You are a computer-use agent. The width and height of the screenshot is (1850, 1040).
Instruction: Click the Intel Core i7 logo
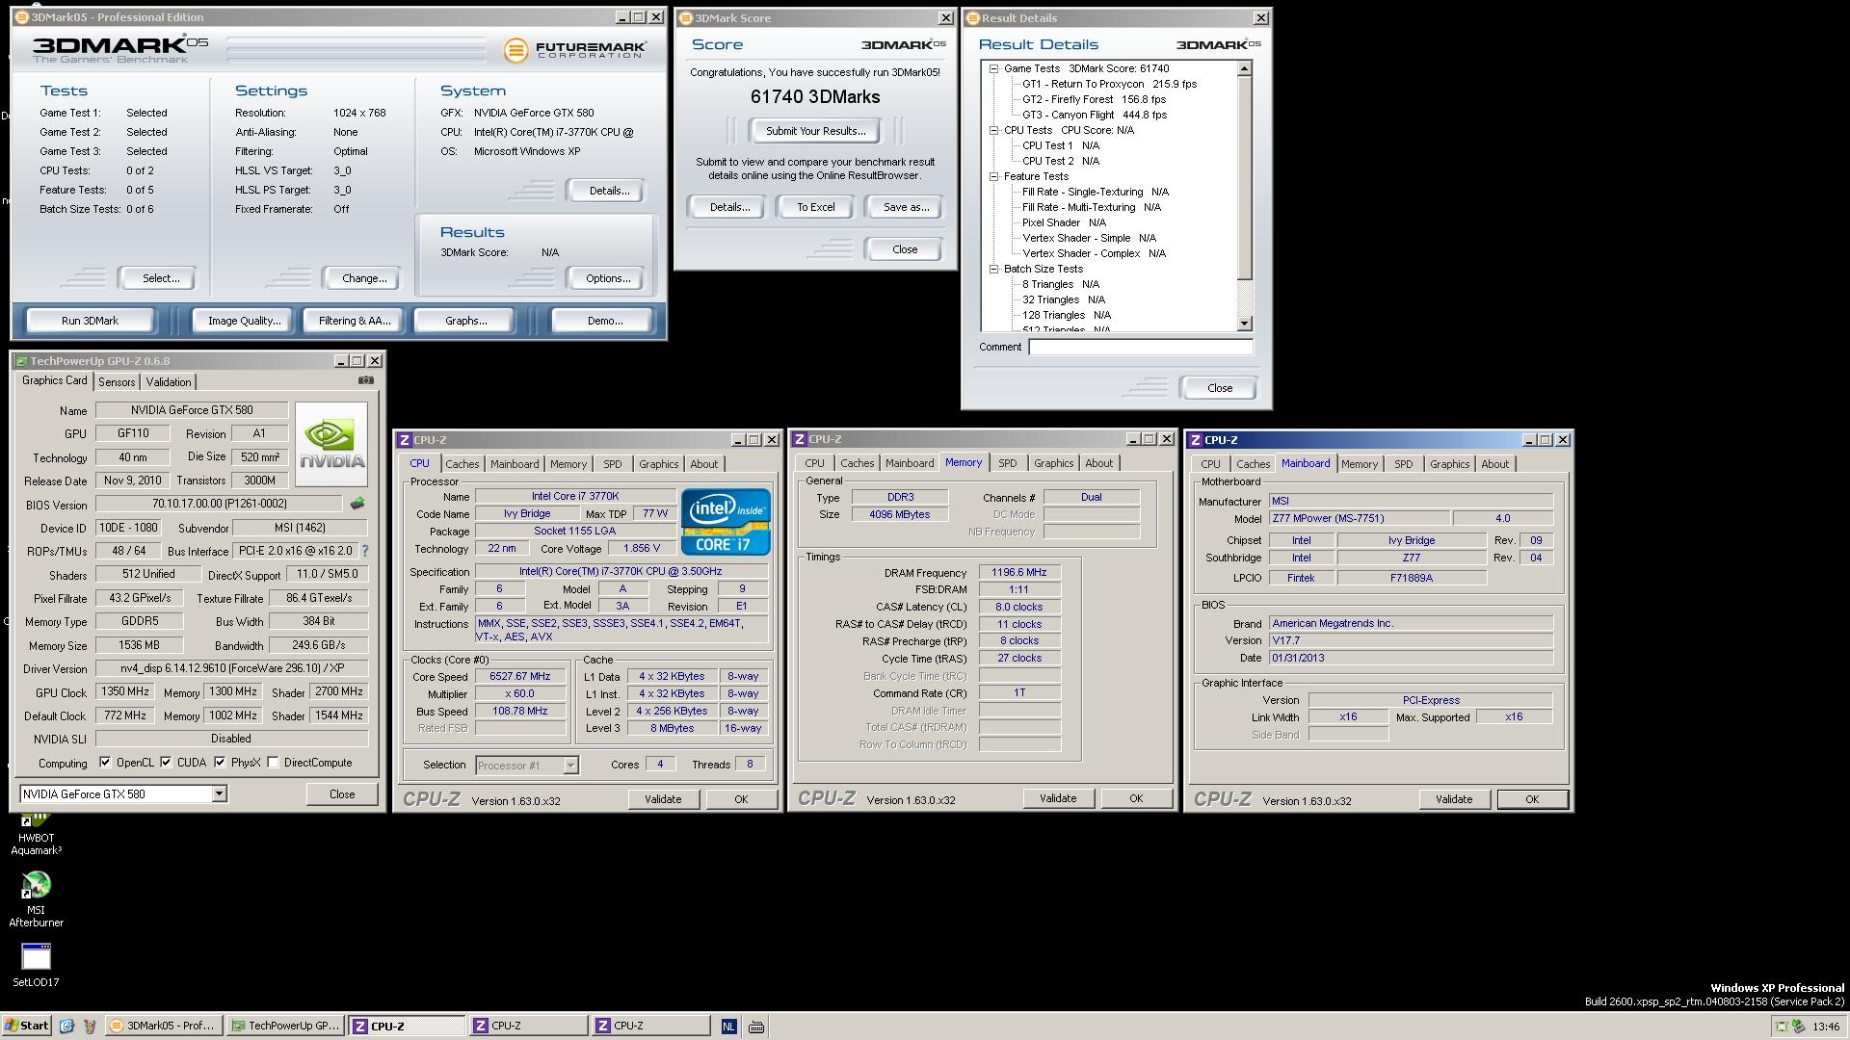pyautogui.click(x=726, y=521)
